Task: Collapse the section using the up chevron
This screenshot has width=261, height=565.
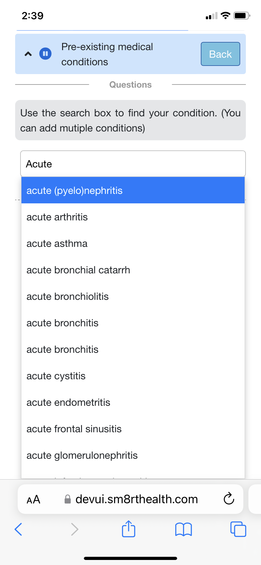Action: point(28,54)
